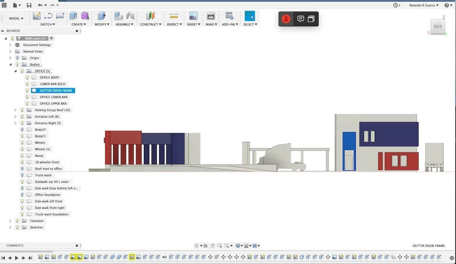Undo the last action
456x264 pixels.
coord(40,5)
